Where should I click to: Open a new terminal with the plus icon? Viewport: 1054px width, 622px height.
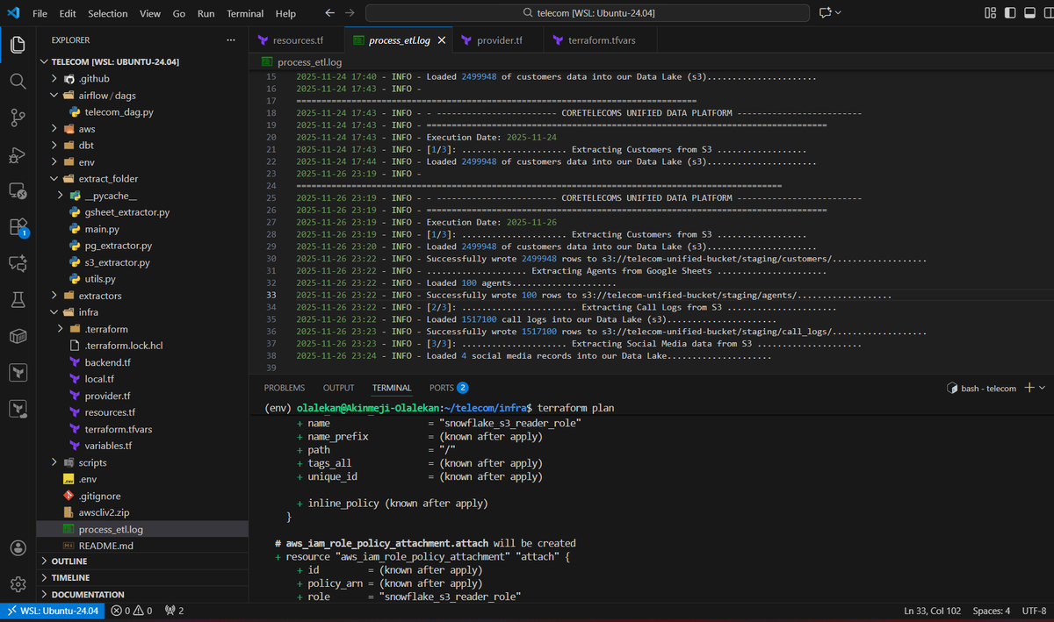pyautogui.click(x=1029, y=387)
